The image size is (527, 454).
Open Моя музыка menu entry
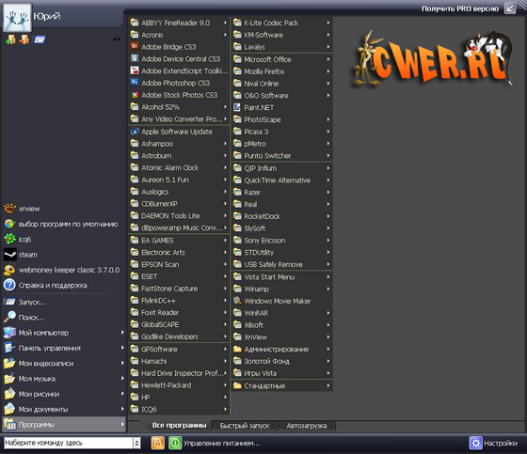[64, 379]
